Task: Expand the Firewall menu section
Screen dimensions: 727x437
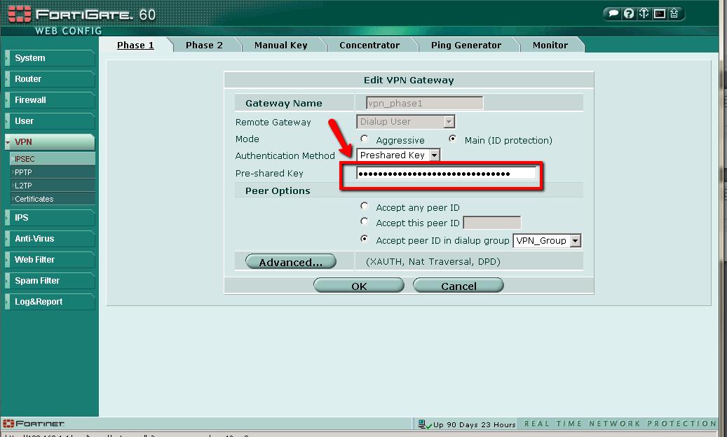Action: coord(50,100)
